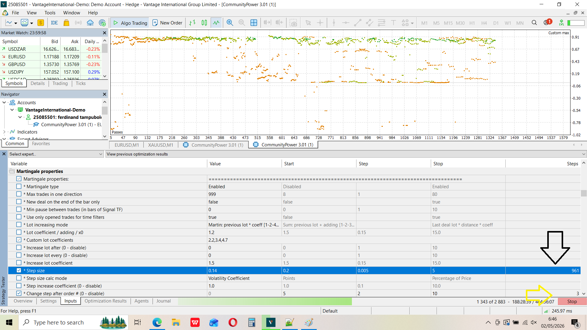Viewport: 587px width, 330px height.
Task: Open the Tools menu
Action: [50, 13]
